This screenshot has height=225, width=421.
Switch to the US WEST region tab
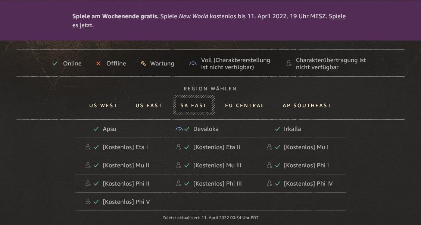click(103, 106)
